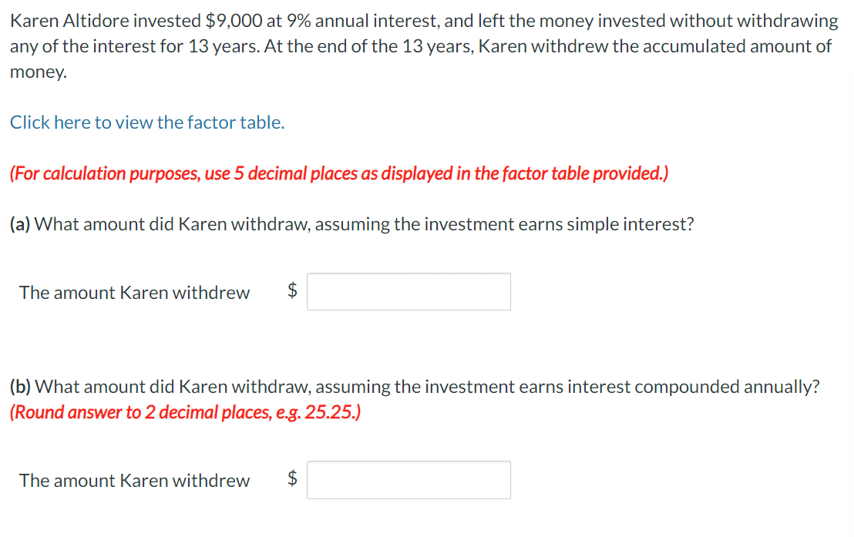Click the "e.g. 25.25." example text
This screenshot has height=537, width=854.
(318, 412)
